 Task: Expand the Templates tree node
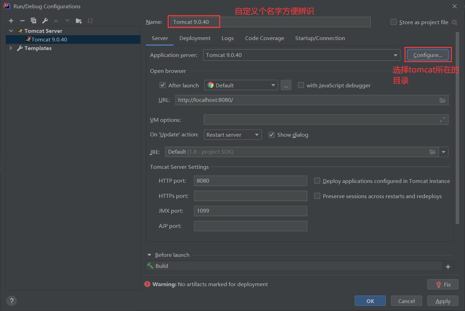click(x=11, y=48)
